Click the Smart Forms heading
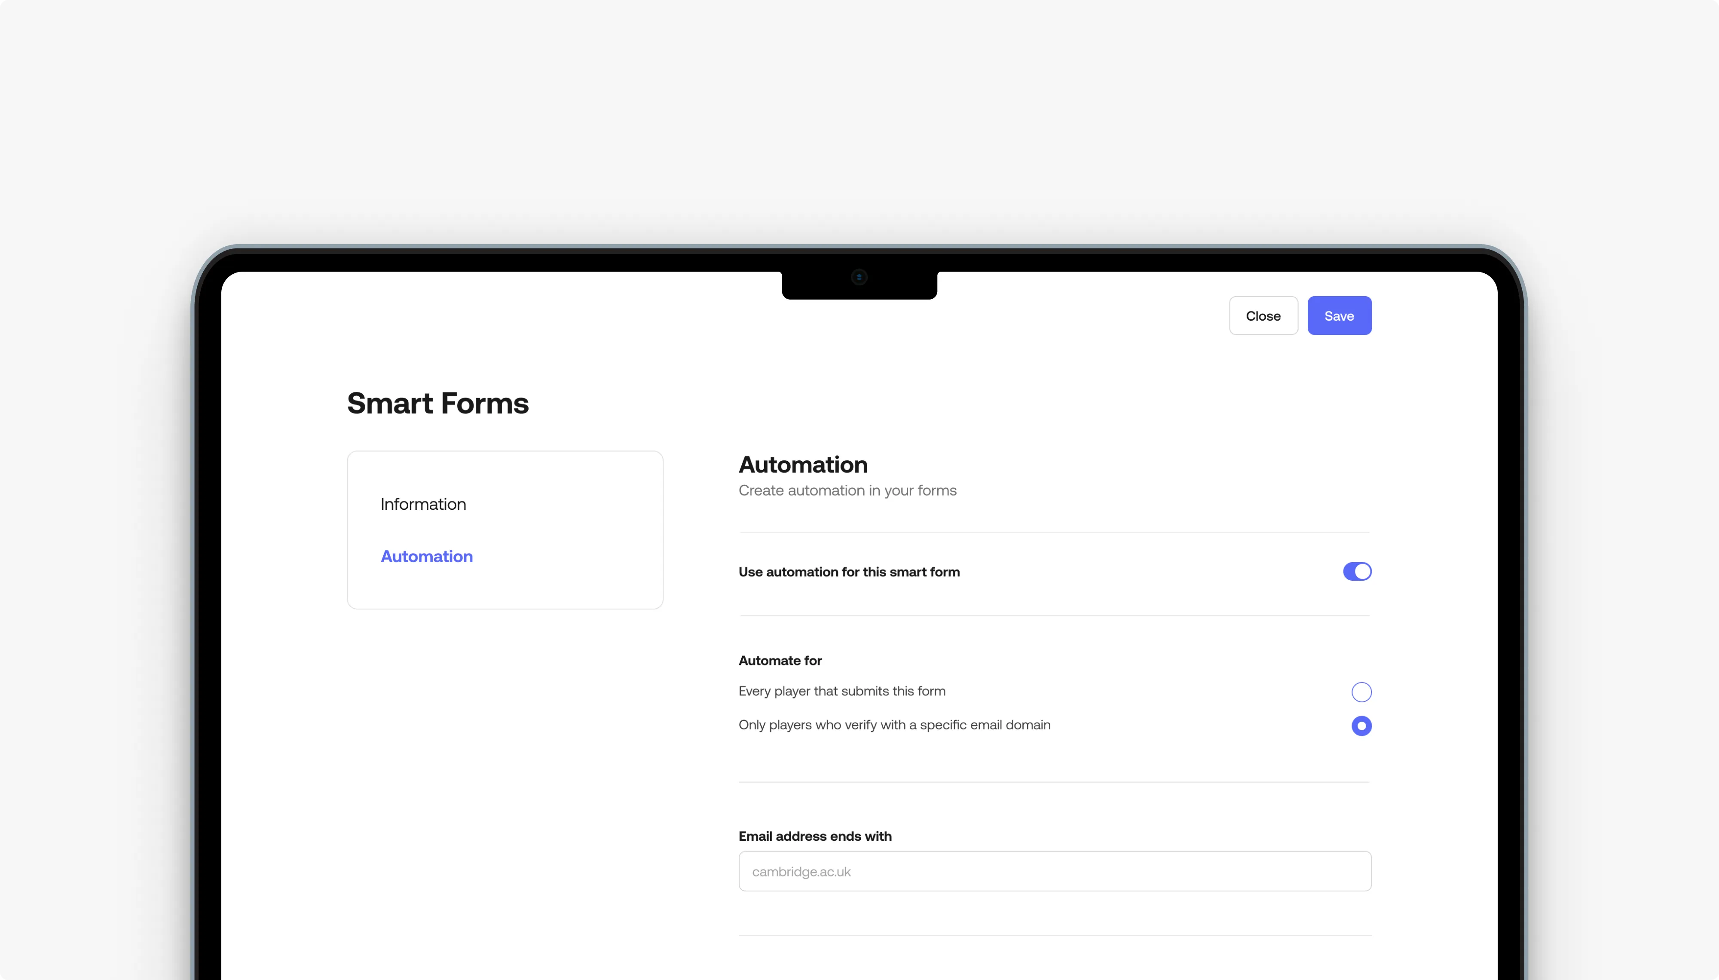 point(437,402)
